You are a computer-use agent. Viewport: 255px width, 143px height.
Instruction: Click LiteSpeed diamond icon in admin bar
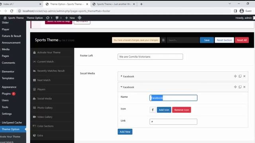(80, 18)
